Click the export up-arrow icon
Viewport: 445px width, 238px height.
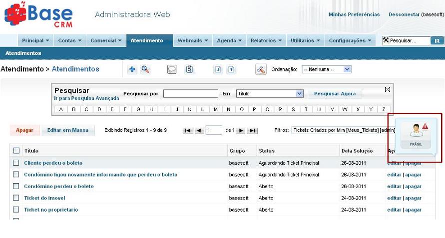click(x=231, y=70)
